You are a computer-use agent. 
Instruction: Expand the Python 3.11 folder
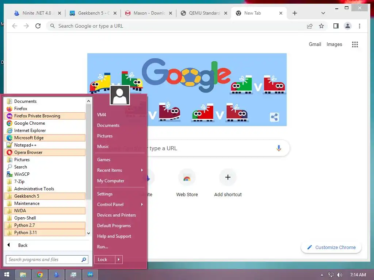(x=45, y=233)
